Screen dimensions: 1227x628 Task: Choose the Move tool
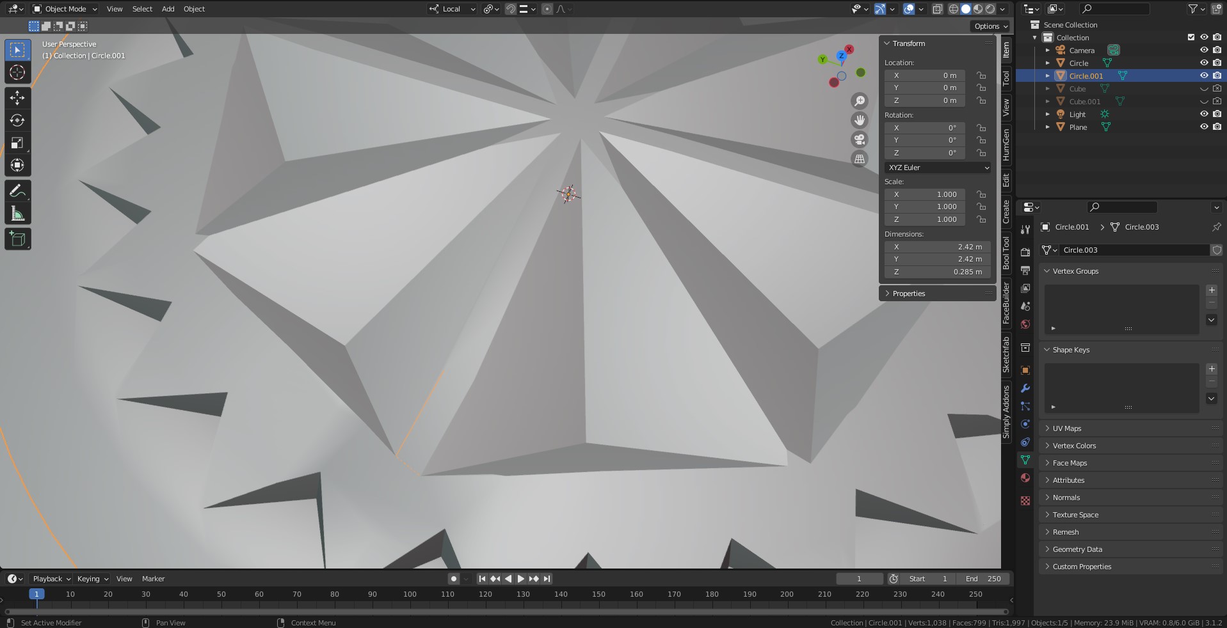click(x=17, y=98)
